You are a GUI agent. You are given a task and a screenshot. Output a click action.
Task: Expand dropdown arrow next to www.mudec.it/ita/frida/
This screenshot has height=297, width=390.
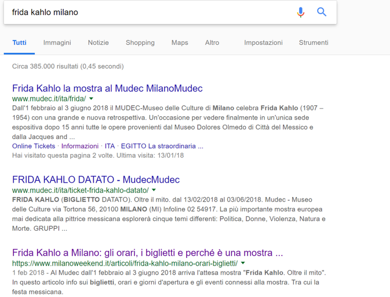click(x=92, y=98)
